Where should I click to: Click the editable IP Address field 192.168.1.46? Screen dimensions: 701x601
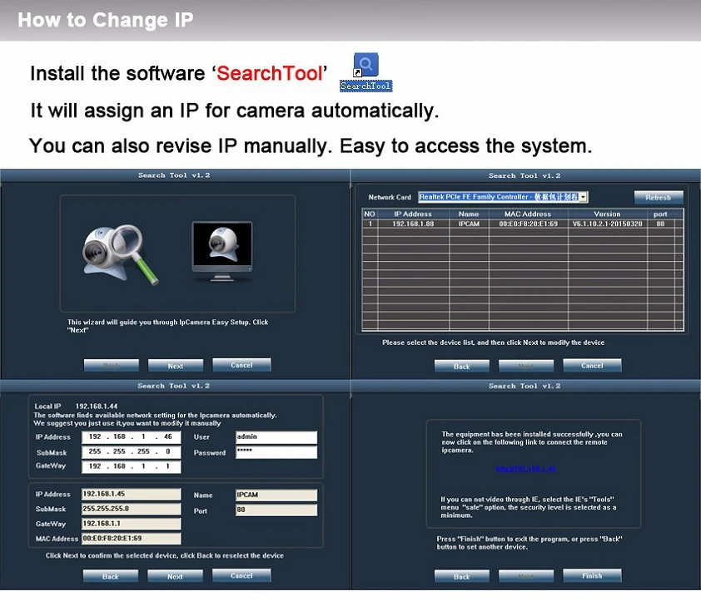click(x=131, y=436)
